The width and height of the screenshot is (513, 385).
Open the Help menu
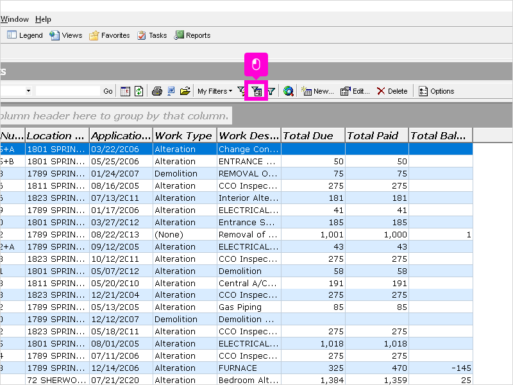43,19
